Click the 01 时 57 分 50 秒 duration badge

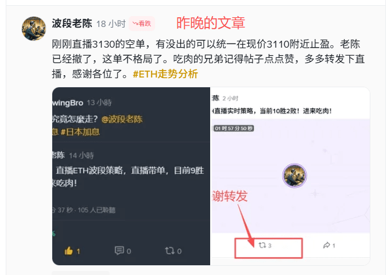click(234, 129)
